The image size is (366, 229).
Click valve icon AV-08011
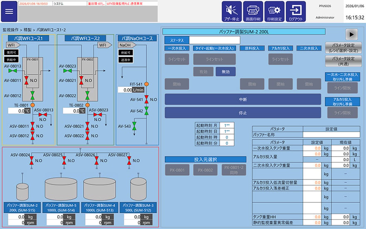point(26,80)
